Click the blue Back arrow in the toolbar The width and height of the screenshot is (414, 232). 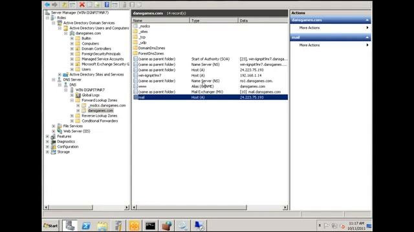47,5
